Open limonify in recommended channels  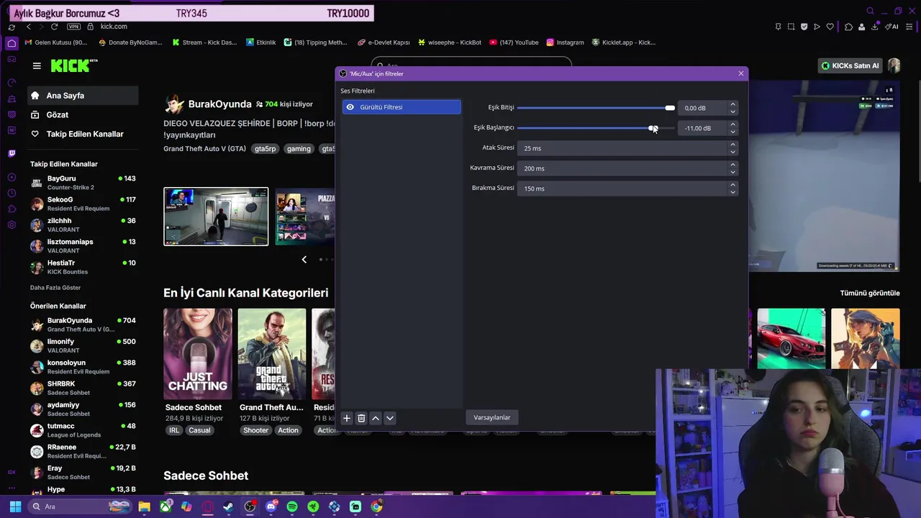click(x=83, y=346)
